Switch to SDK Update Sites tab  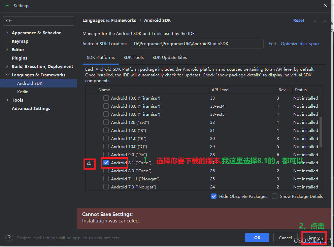[x=170, y=58]
